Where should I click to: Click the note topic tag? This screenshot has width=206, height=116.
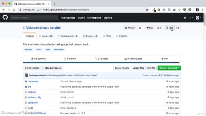[x=48, y=50]
